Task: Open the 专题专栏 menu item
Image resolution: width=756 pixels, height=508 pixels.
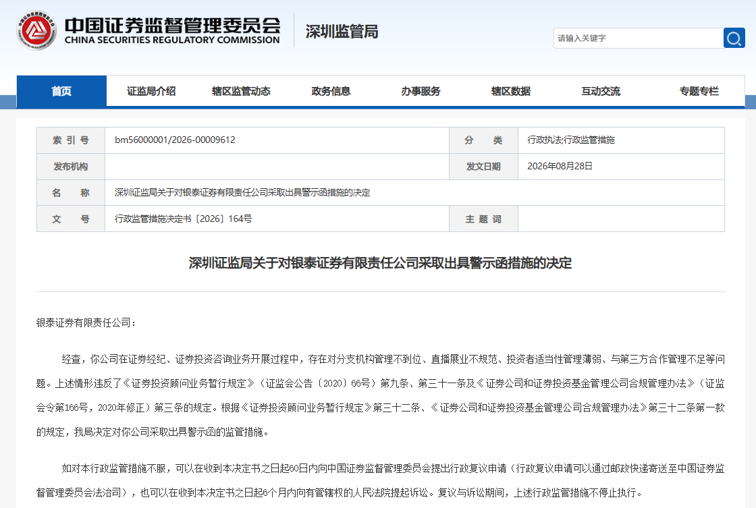Action: 699,91
